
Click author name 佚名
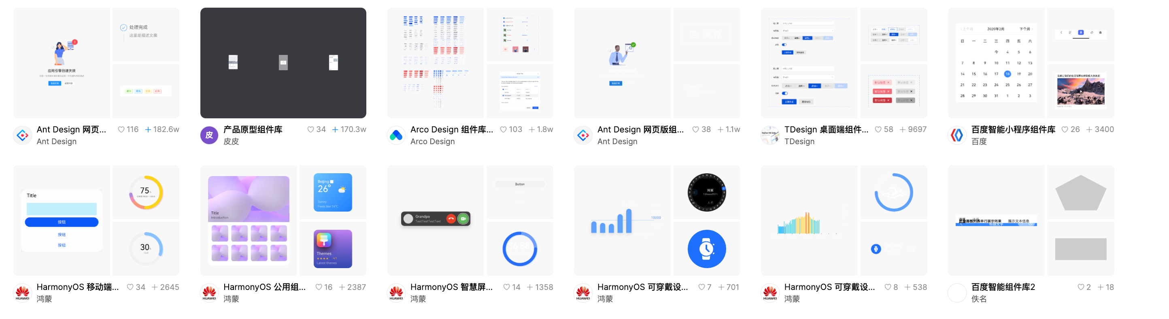coord(979,299)
